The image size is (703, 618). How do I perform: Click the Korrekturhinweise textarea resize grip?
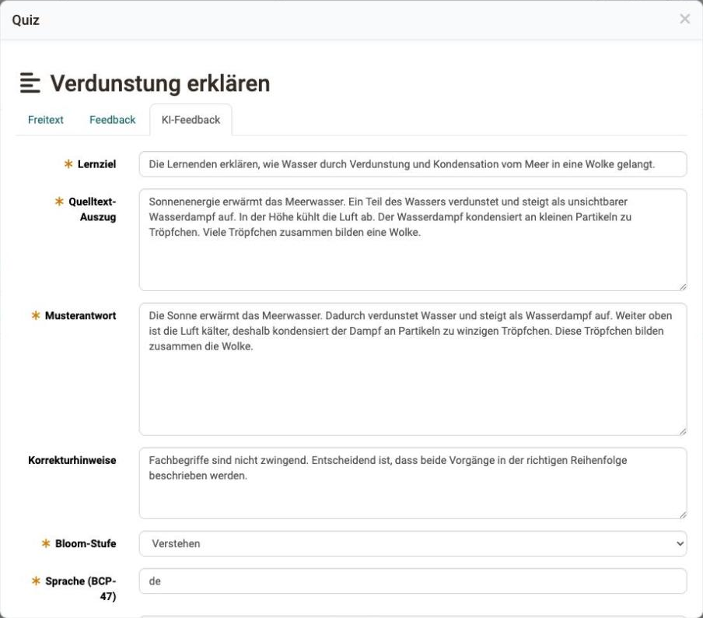(x=682, y=514)
